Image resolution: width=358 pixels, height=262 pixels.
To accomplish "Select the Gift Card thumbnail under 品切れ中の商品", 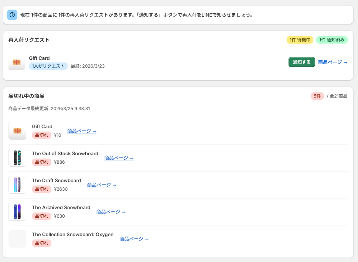I will [17, 131].
